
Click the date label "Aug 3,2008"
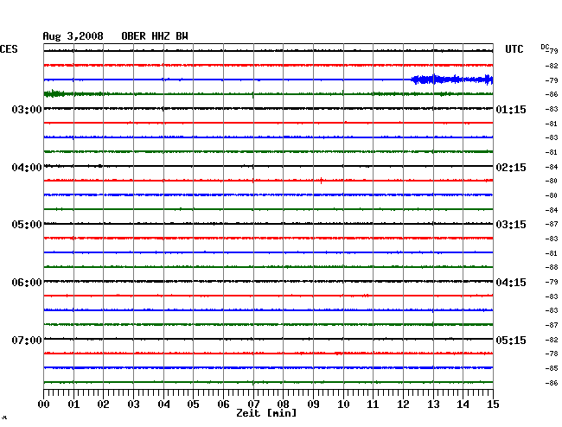73,36
